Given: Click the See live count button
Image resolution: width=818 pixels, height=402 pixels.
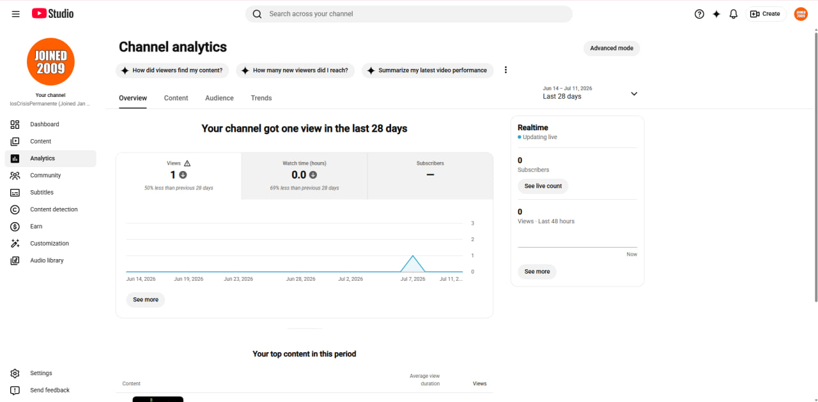Looking at the screenshot, I should tap(543, 186).
